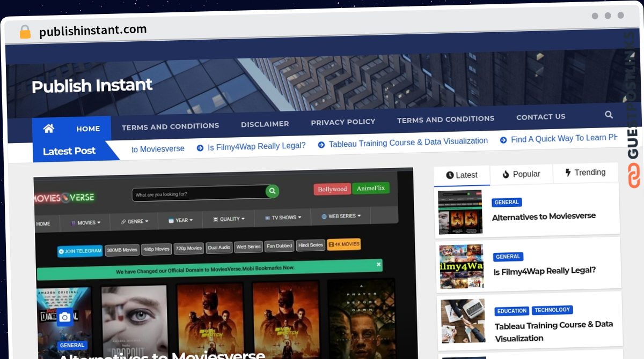Click the Latest Post ticker label
The width and height of the screenshot is (644, 359).
click(69, 151)
